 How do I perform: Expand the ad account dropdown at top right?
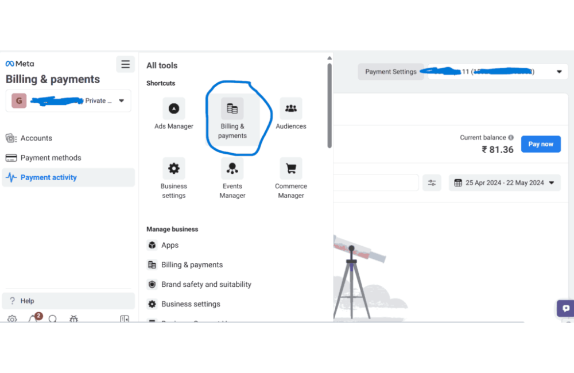coord(559,72)
